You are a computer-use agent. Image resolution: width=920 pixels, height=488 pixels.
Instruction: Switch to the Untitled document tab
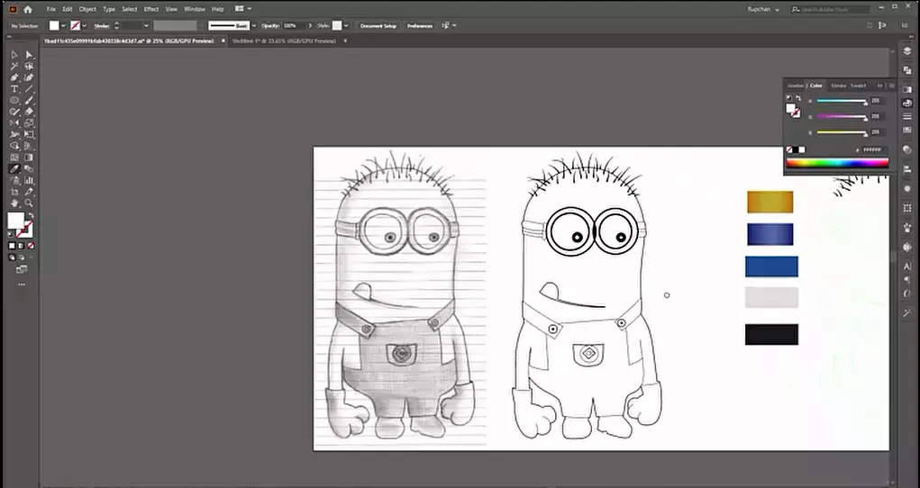click(284, 41)
